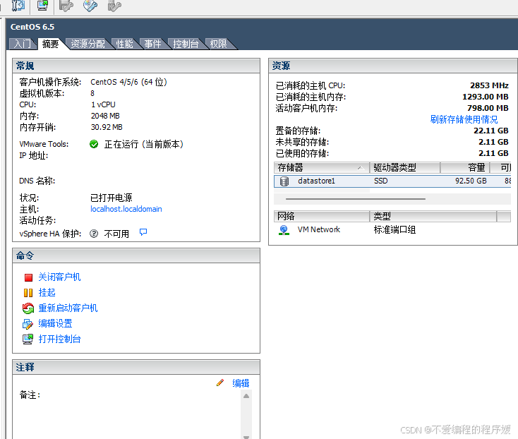Click the edit settings icon beside 编辑设置
The image size is (518, 439).
tap(28, 324)
